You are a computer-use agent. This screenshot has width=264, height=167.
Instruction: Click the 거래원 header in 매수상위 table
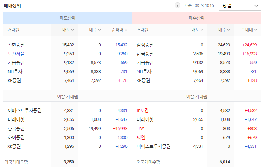point(142,30)
